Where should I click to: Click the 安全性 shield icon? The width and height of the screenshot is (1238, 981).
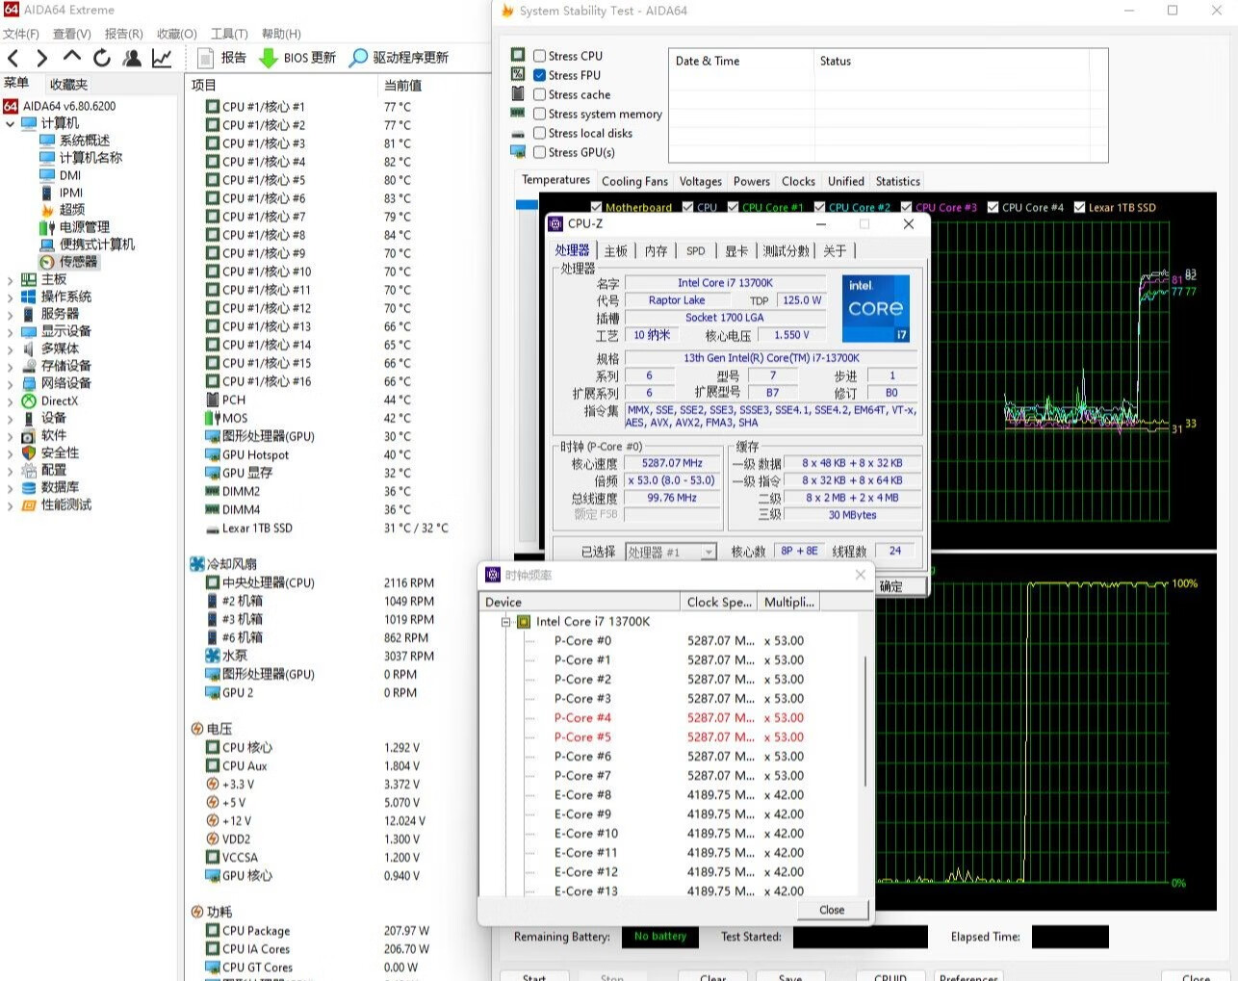(29, 453)
